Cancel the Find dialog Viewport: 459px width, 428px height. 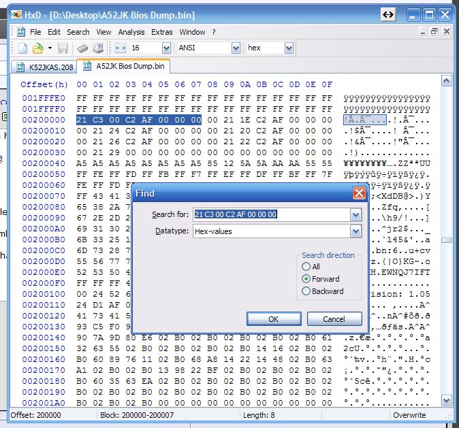(x=334, y=319)
